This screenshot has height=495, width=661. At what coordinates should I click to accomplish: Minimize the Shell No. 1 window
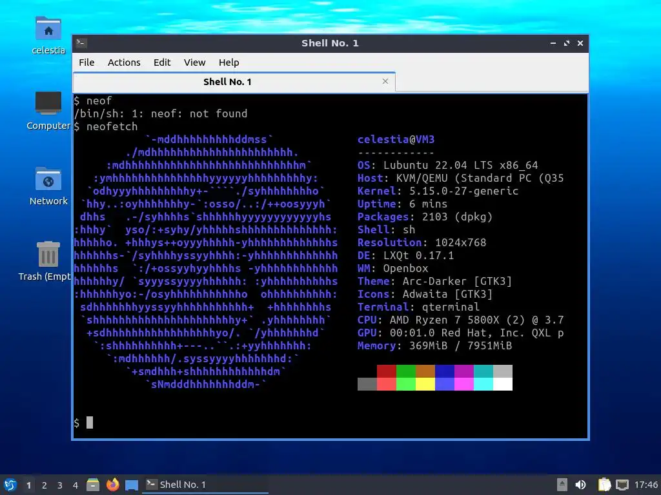tap(553, 43)
